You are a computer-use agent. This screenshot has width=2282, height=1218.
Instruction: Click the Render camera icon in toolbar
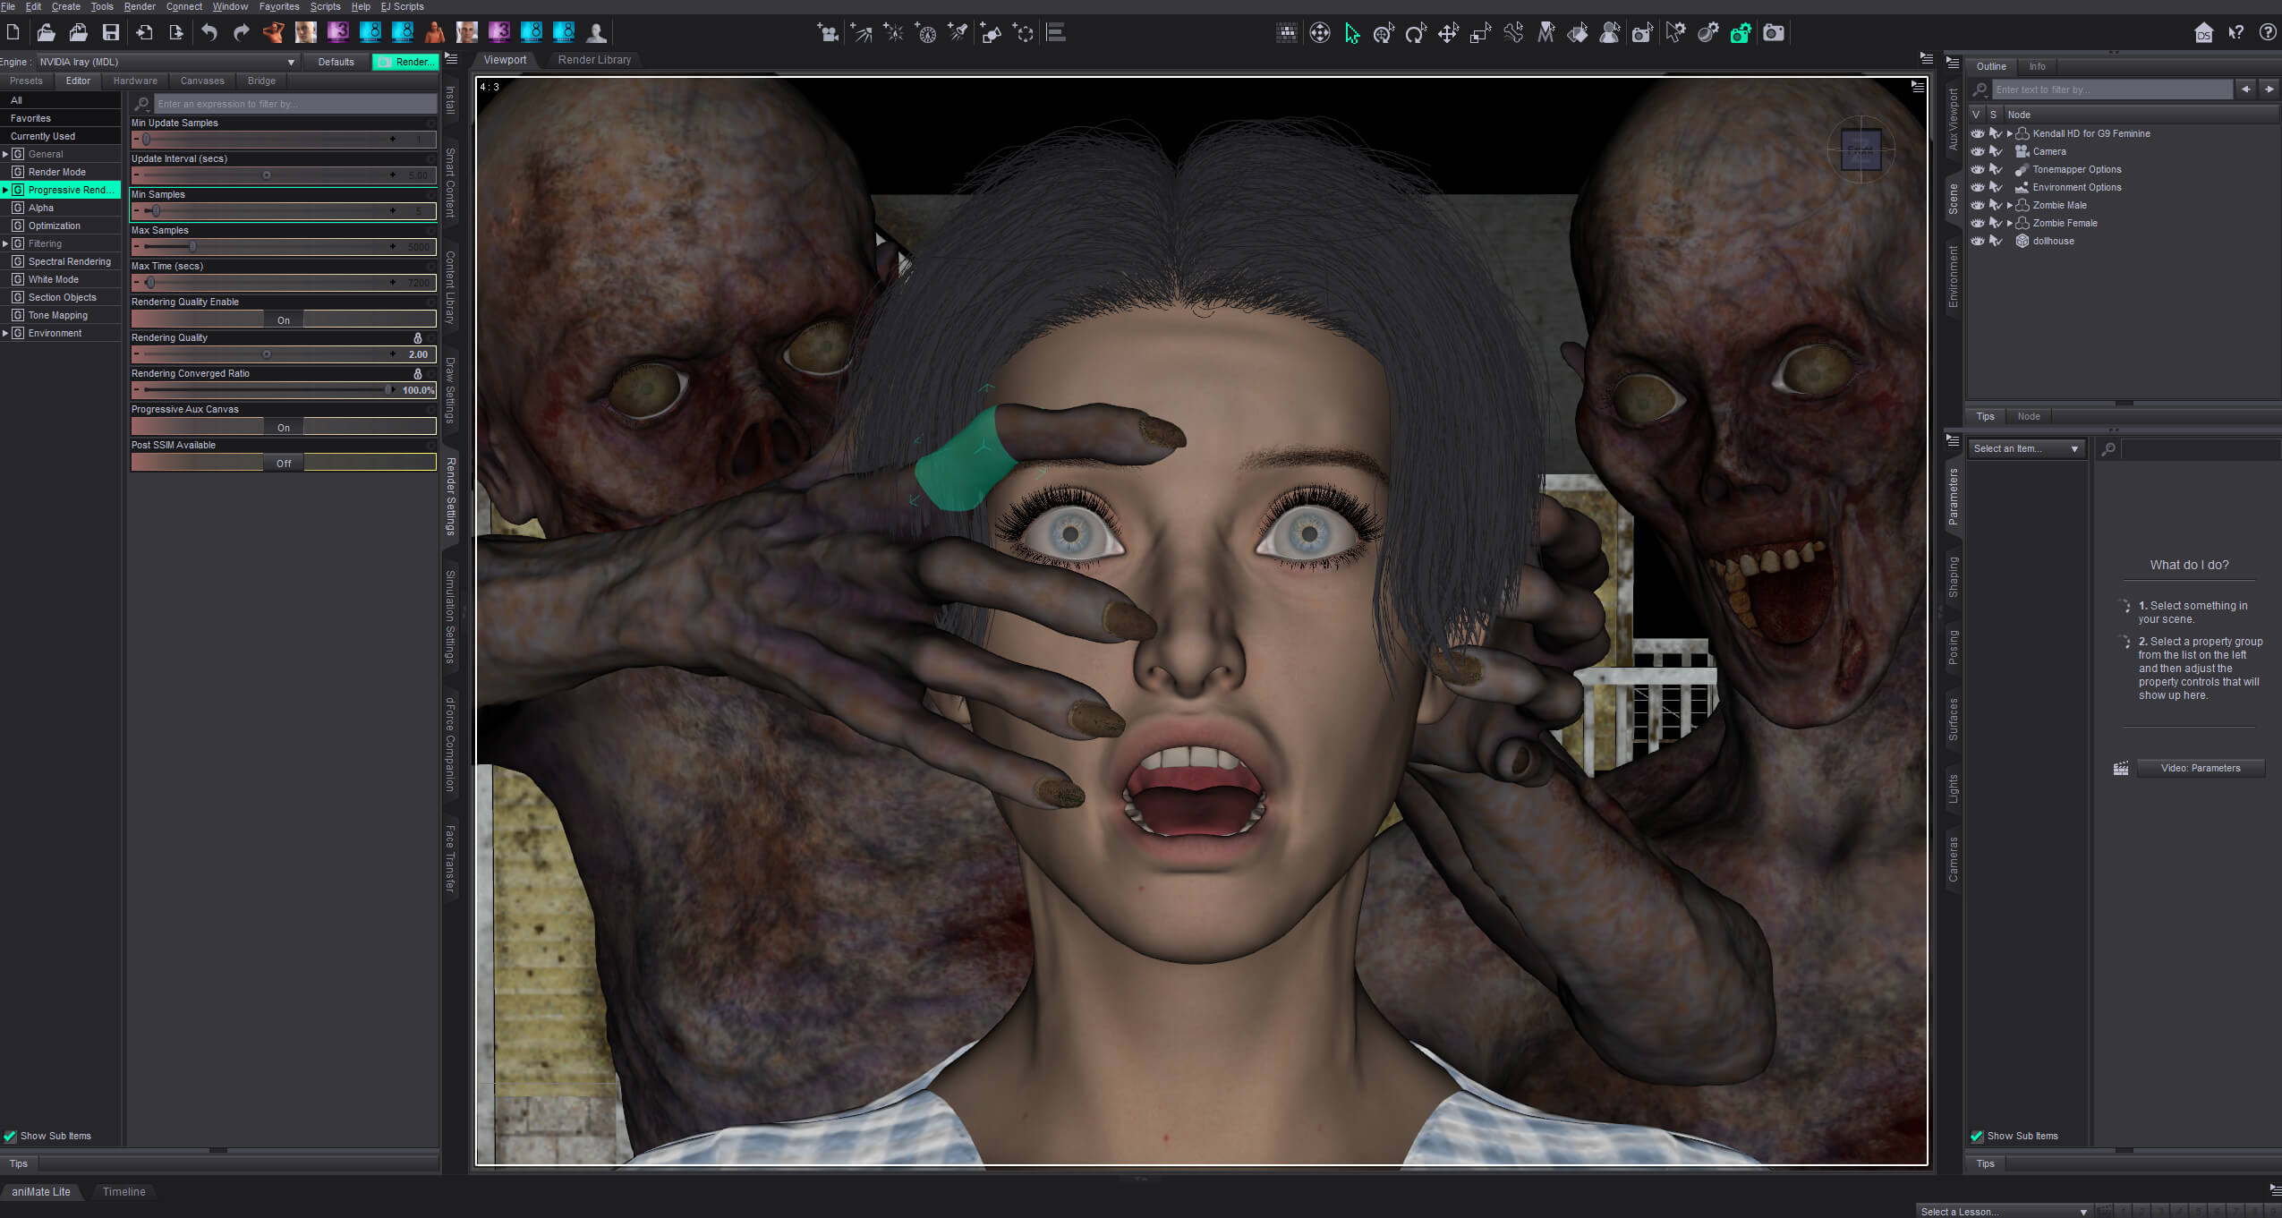click(x=1773, y=33)
